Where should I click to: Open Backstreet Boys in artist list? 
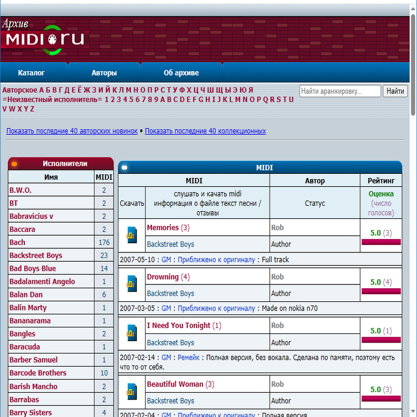coord(36,255)
